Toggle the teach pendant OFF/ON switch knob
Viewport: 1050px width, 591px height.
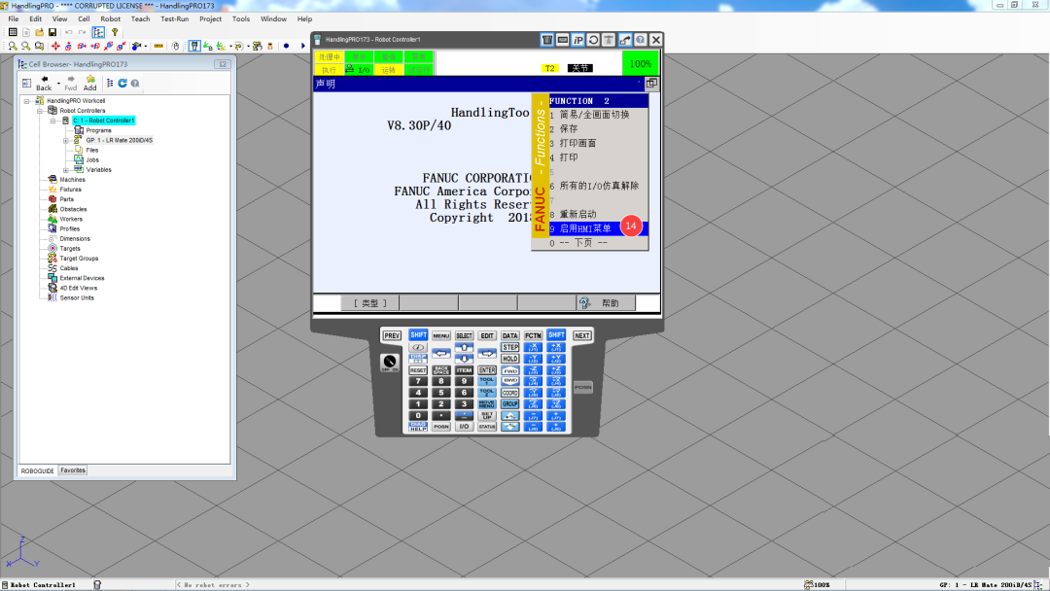tap(390, 362)
